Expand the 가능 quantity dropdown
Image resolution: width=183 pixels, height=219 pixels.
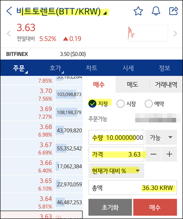(161, 137)
